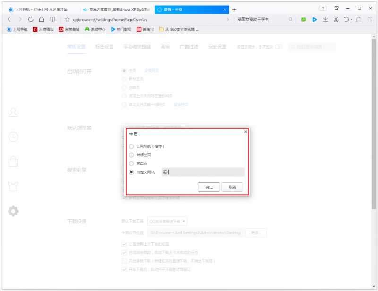This screenshot has height=291, width=378.
Task: Open the hamburger main menu
Action: click(369, 19)
